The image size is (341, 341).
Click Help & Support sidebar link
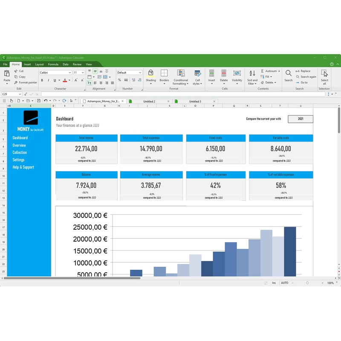23,167
